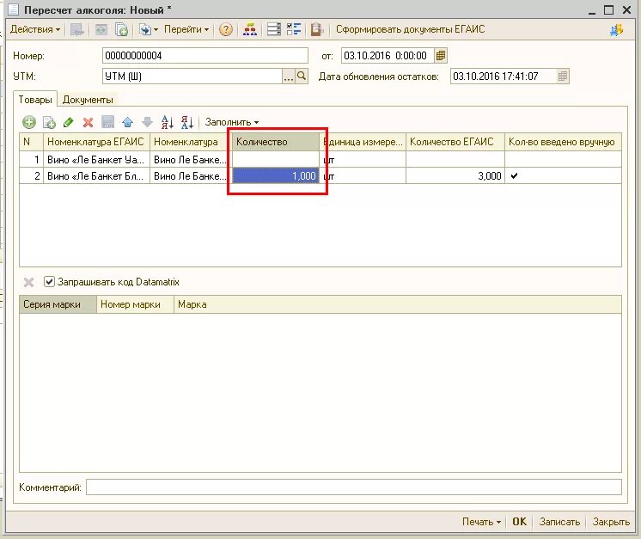Click the Марка column header
641x539 pixels.
pyautogui.click(x=397, y=304)
